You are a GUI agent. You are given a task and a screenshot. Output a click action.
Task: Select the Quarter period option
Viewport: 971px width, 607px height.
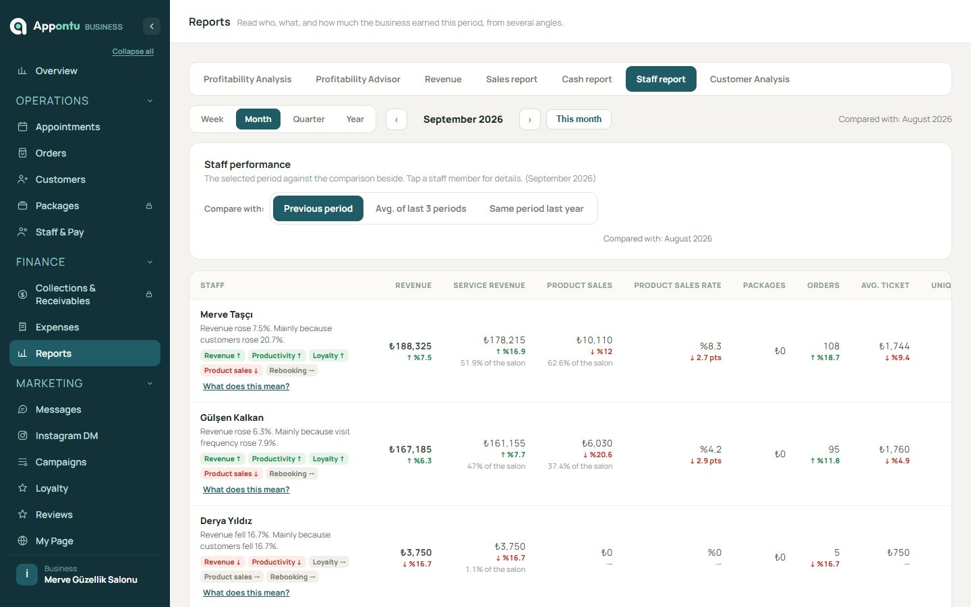click(x=309, y=119)
